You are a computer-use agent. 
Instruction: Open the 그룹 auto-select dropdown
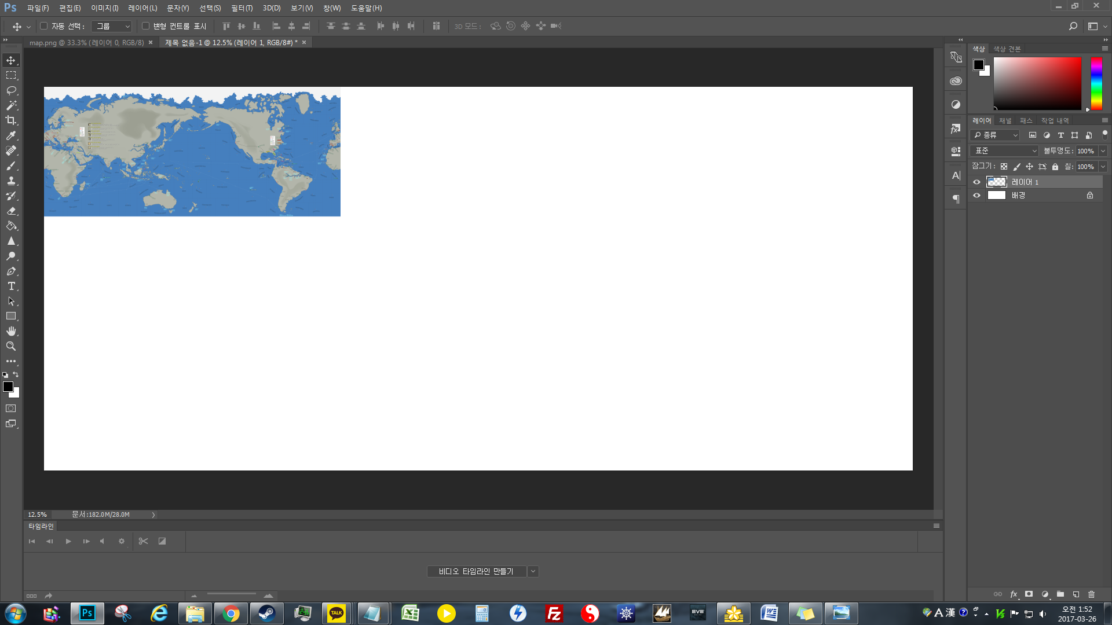112,26
